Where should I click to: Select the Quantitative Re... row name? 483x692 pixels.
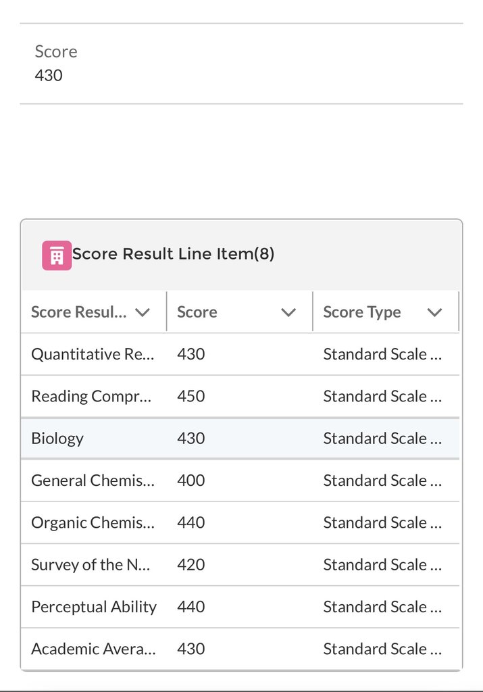pos(93,354)
